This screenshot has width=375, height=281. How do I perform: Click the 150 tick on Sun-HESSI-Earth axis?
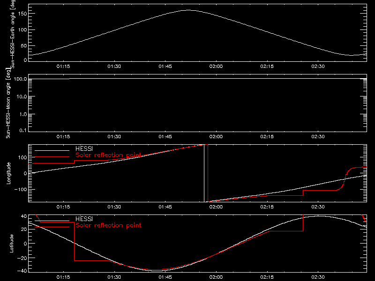(22, 14)
